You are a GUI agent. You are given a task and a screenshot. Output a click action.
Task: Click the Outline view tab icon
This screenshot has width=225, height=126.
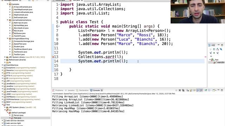pyautogui.click(x=210, y=45)
